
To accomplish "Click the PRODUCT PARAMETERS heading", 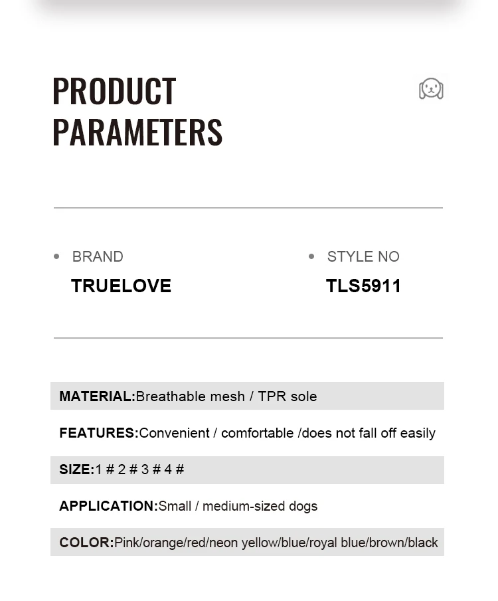I will click(137, 111).
